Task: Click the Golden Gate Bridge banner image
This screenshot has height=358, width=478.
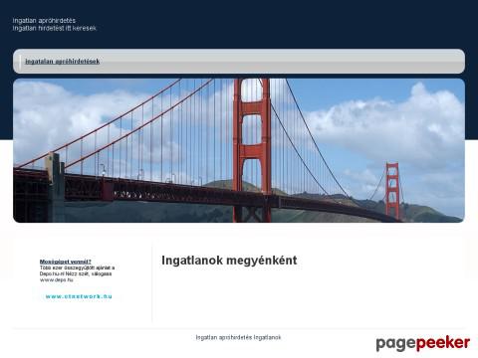Action: point(239,150)
